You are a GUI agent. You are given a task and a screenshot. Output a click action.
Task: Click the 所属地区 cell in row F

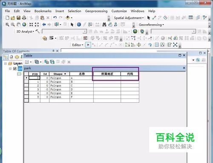click(x=107, y=97)
